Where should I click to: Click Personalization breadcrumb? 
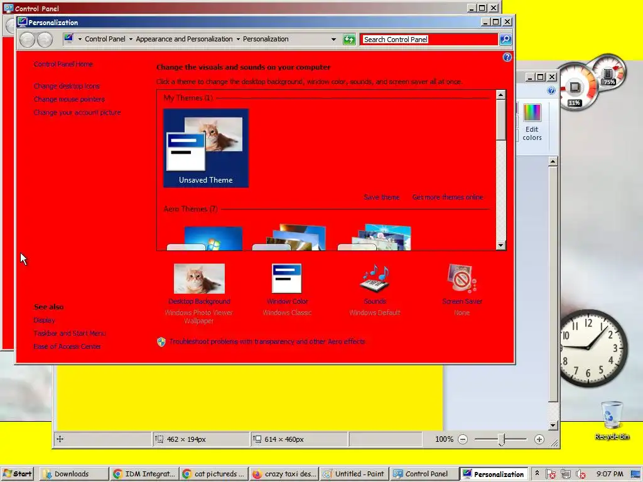coord(266,39)
